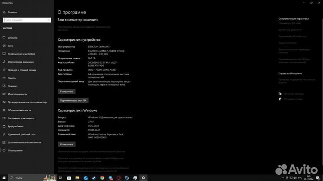Screen dimensions: 323x181
Task: Open the Windows Start menu
Action: pos(4,177)
